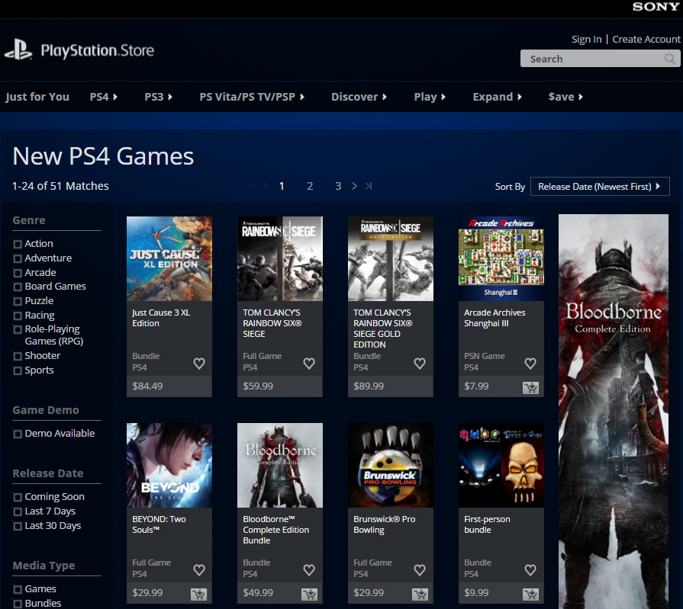Add Just Cause 3 XL Edition to wishlist
This screenshot has height=609, width=683.
(x=199, y=364)
